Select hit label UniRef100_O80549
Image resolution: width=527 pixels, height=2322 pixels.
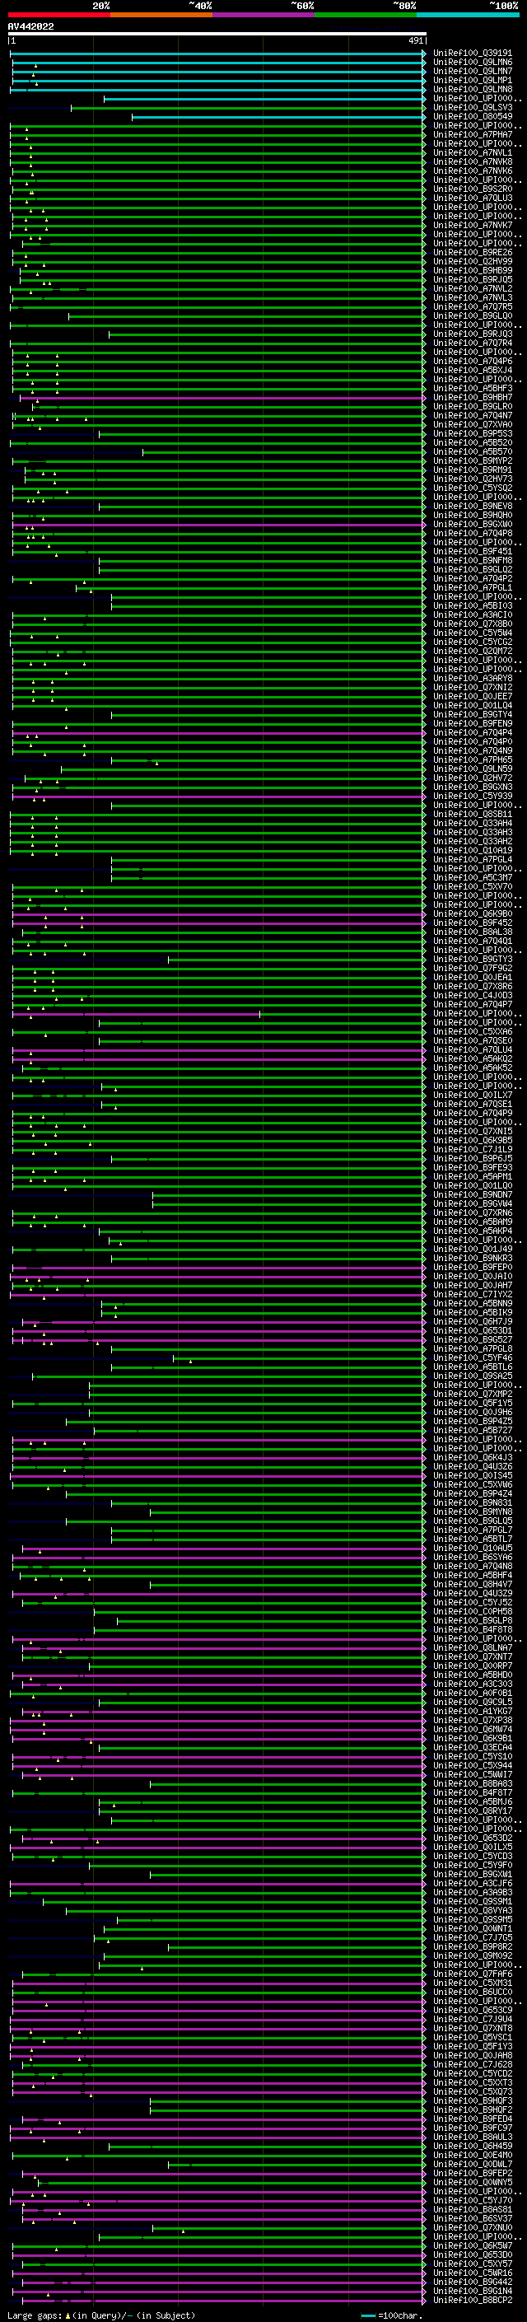pos(473,116)
